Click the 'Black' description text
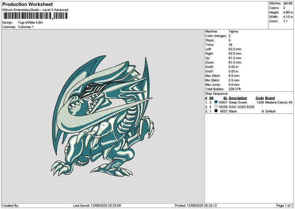 [233, 111]
